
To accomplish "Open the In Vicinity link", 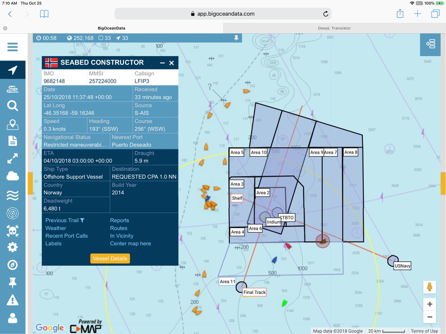I will pyautogui.click(x=122, y=236).
